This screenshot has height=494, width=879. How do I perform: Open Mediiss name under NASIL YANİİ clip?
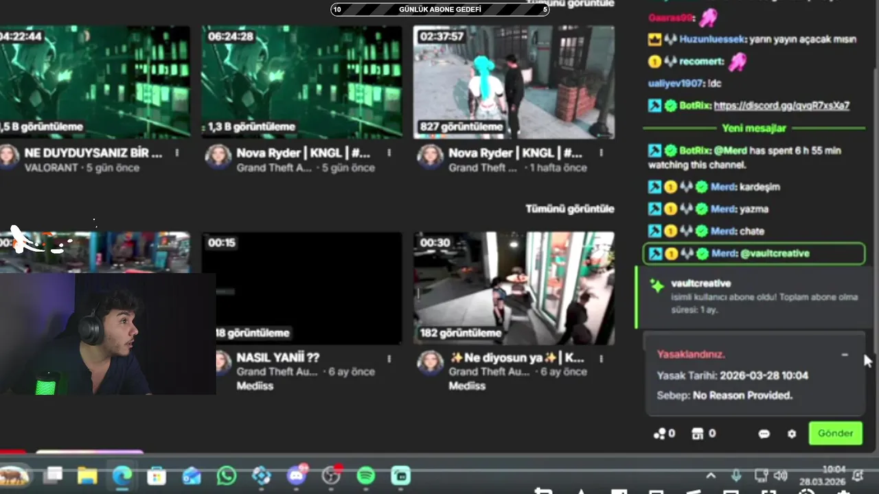[x=255, y=386]
